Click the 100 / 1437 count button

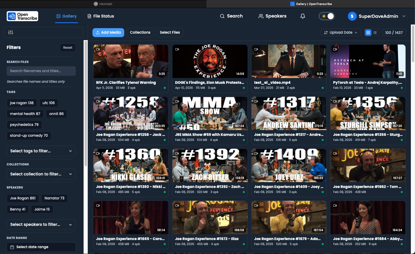(x=394, y=33)
